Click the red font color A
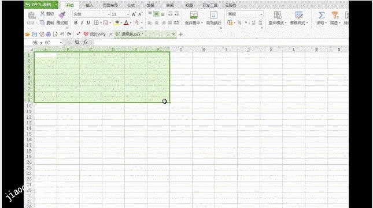This screenshot has width=373, height=208. tap(126, 22)
